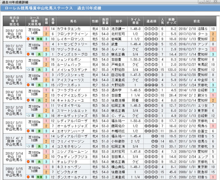Click the 通過順 column header
This screenshot has height=180, width=220.
(x=151, y=21)
